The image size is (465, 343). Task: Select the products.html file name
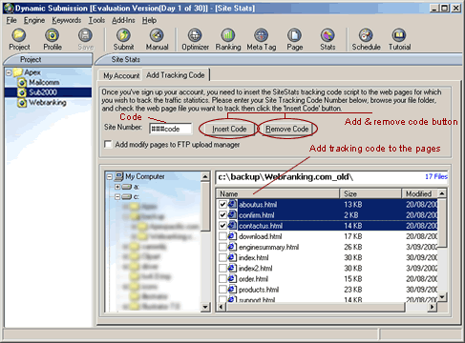(x=259, y=290)
